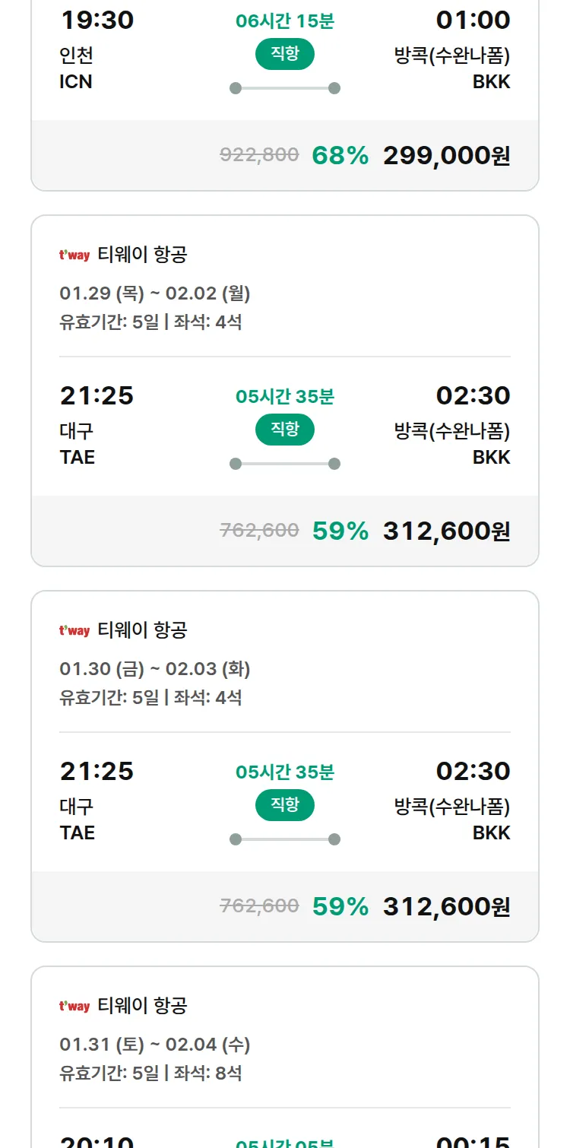This screenshot has height=1148, width=570.
Task: Tap the 직항 badge on the 01.29 Daegu flight
Action: pos(285,430)
